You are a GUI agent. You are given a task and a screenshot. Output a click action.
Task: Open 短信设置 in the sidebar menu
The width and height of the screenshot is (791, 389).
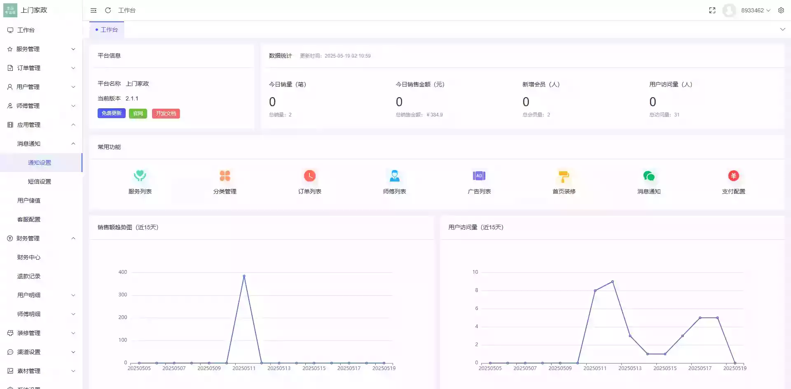[x=40, y=181]
